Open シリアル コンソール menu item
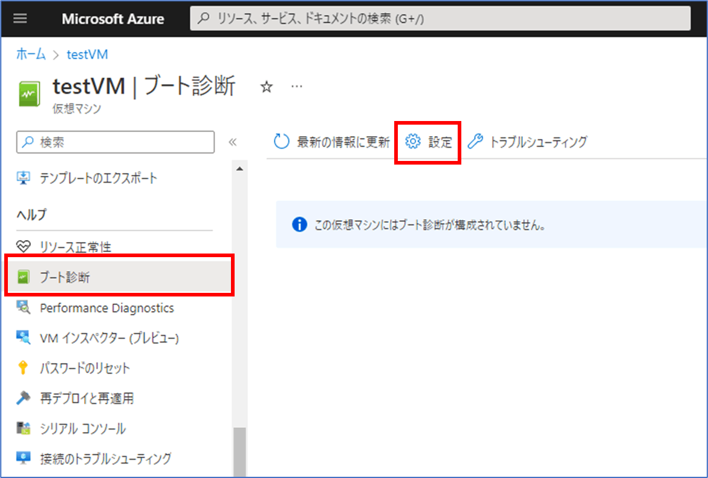Image resolution: width=708 pixels, height=478 pixels. [83, 428]
